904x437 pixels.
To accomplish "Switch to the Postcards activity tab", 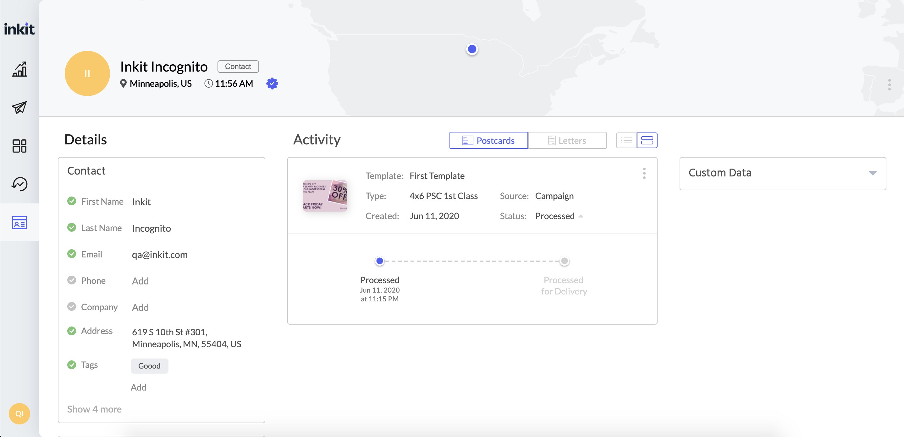I will tap(489, 139).
